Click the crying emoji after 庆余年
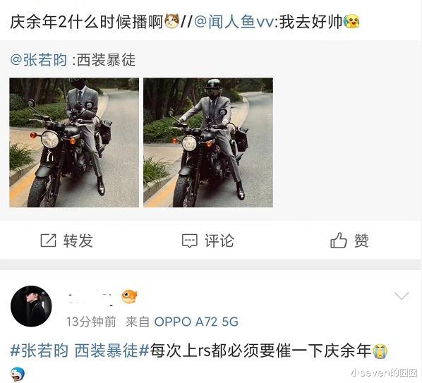Viewport: 422px width, 383px height. 380,351
